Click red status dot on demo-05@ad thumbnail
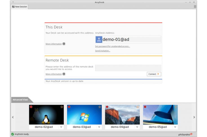The image size is (207, 137). tap(145, 107)
